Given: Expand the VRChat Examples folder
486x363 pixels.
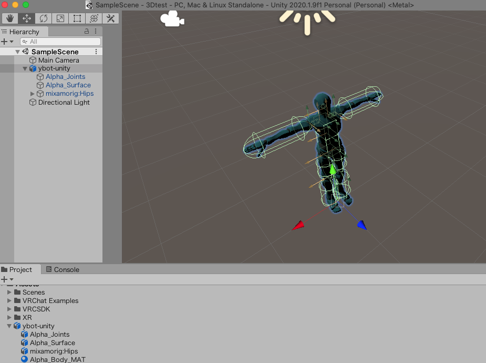Looking at the screenshot, I should tap(9, 300).
